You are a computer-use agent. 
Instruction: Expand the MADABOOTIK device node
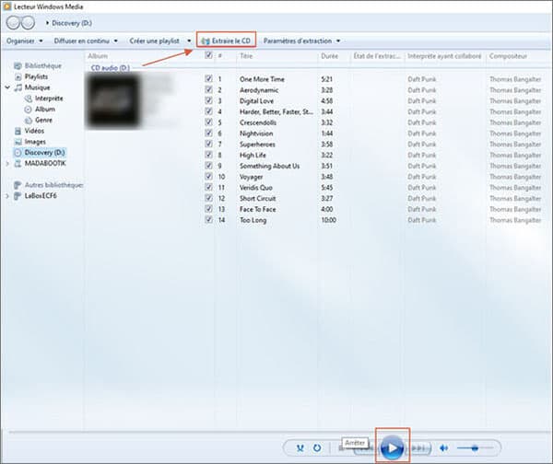coord(7,164)
